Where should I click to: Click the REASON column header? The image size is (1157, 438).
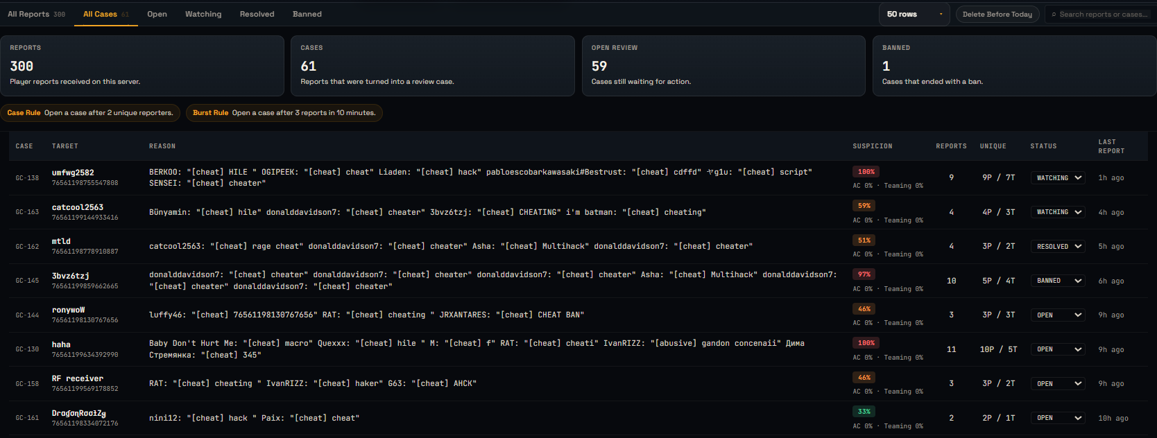pyautogui.click(x=162, y=146)
